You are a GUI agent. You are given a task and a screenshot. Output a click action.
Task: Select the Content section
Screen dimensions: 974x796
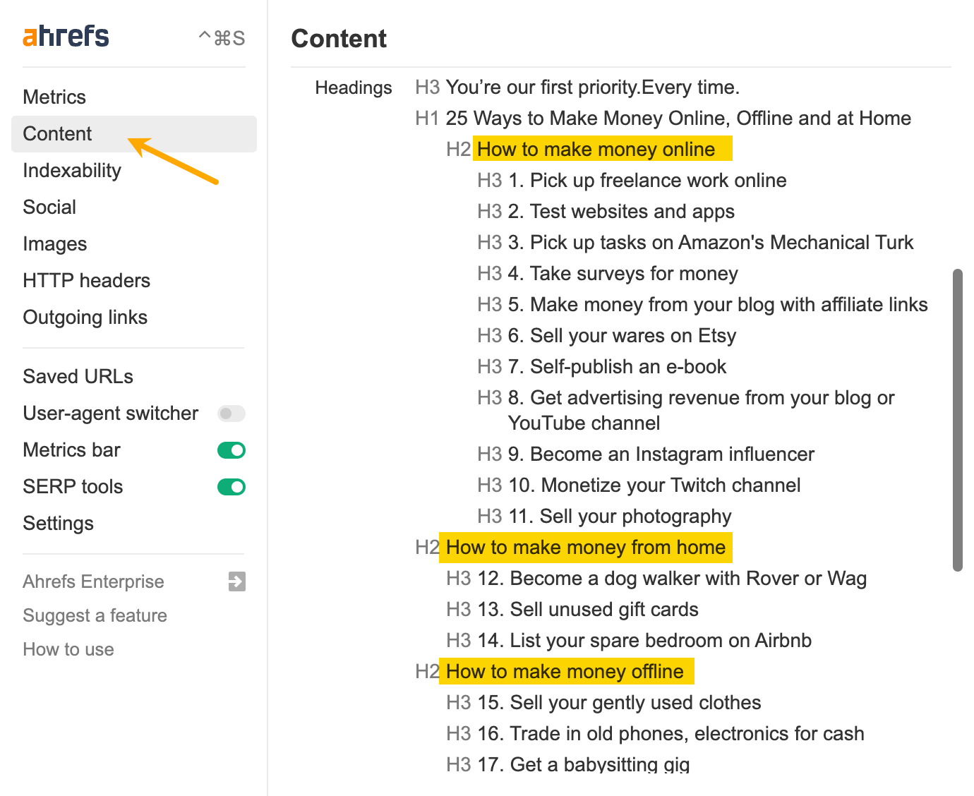click(57, 133)
